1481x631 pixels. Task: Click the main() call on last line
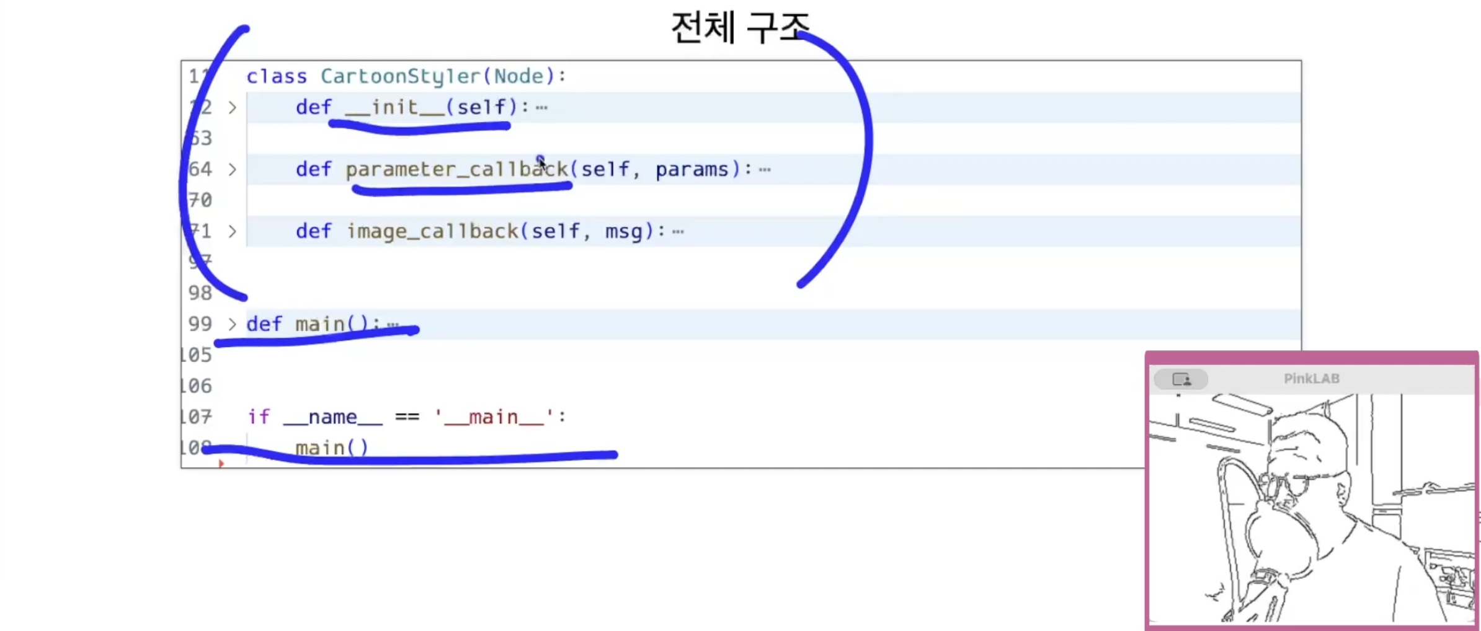click(332, 448)
